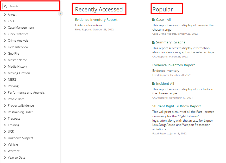Collapse the sidebar with the arrow icon

60,13
